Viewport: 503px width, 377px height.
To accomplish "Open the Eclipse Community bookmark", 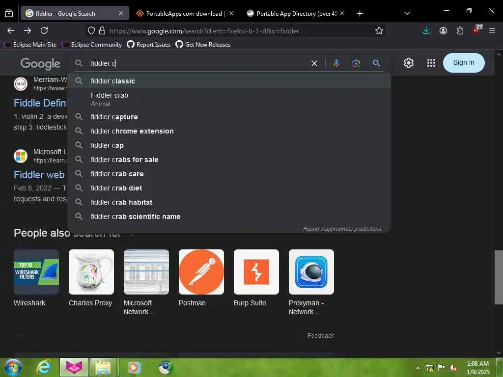I will pos(92,45).
